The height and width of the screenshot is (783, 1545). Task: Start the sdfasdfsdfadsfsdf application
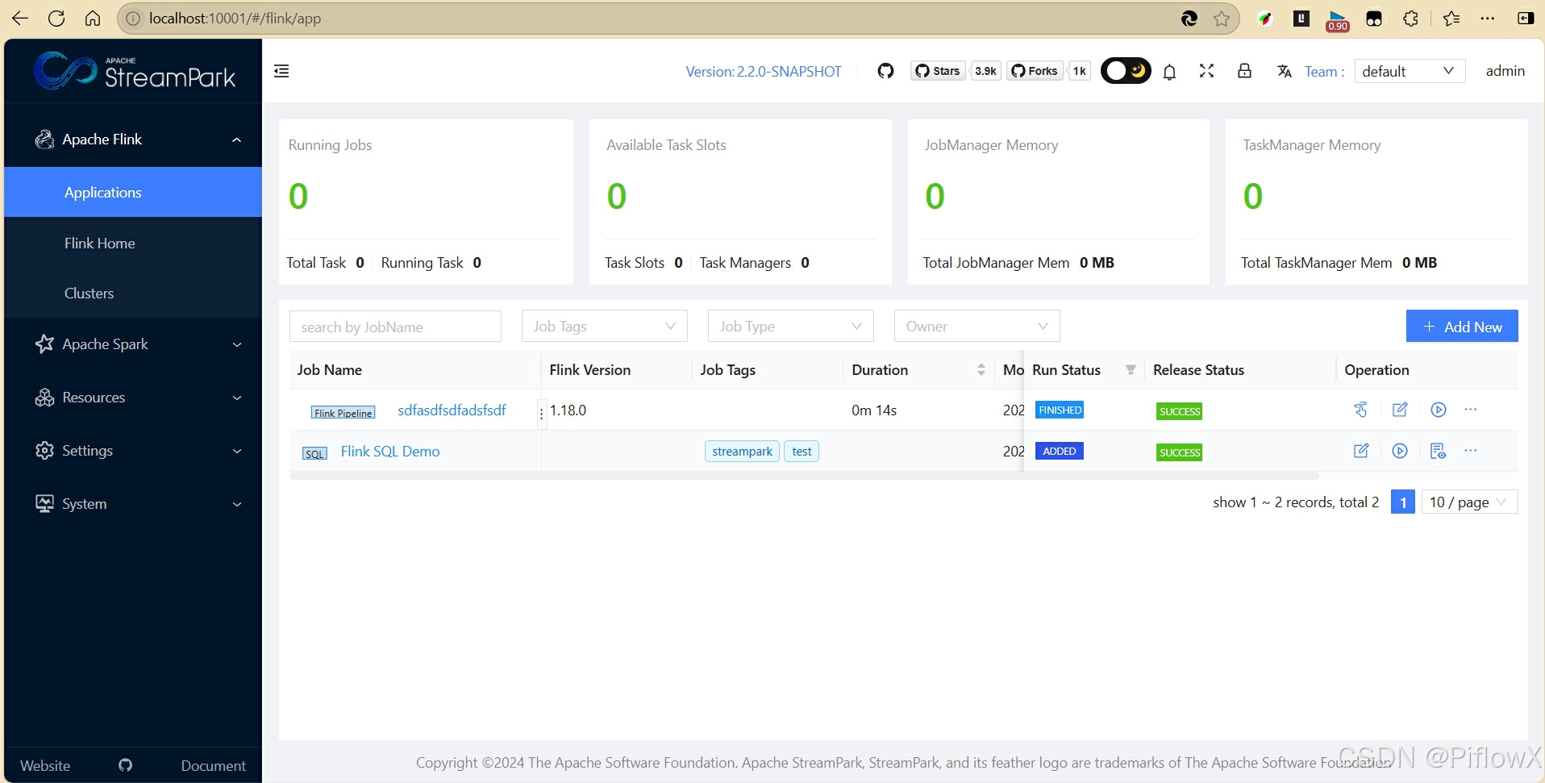[1439, 410]
